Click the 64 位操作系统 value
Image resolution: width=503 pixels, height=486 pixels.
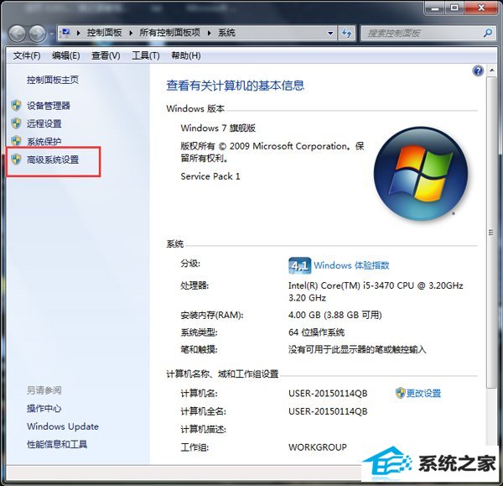[x=316, y=332]
